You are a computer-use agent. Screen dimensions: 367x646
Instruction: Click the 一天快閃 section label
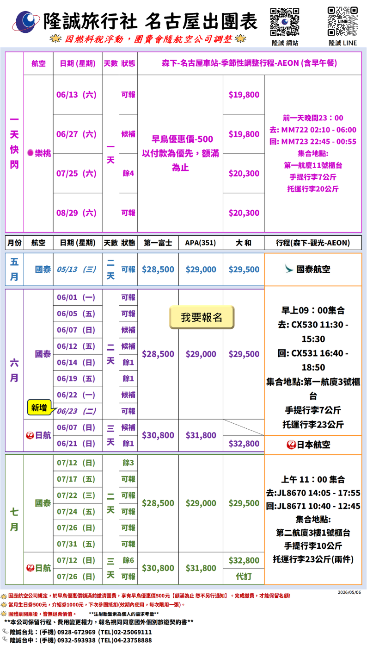tap(14, 142)
